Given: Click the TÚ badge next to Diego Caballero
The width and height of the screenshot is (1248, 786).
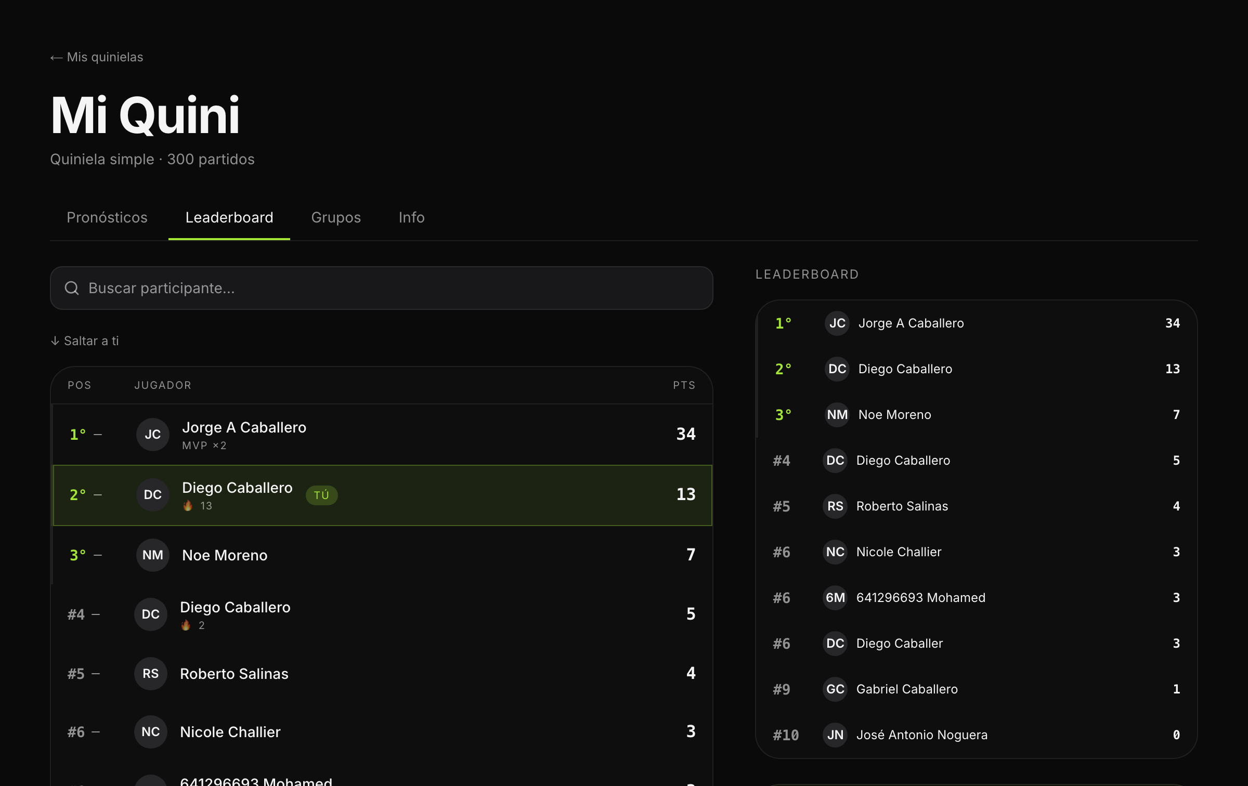Looking at the screenshot, I should coord(321,495).
